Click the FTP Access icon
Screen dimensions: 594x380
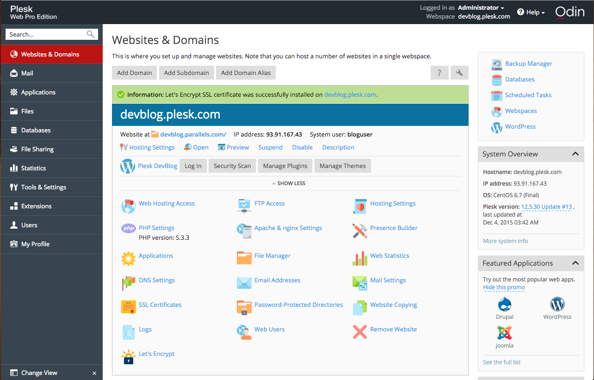[244, 206]
